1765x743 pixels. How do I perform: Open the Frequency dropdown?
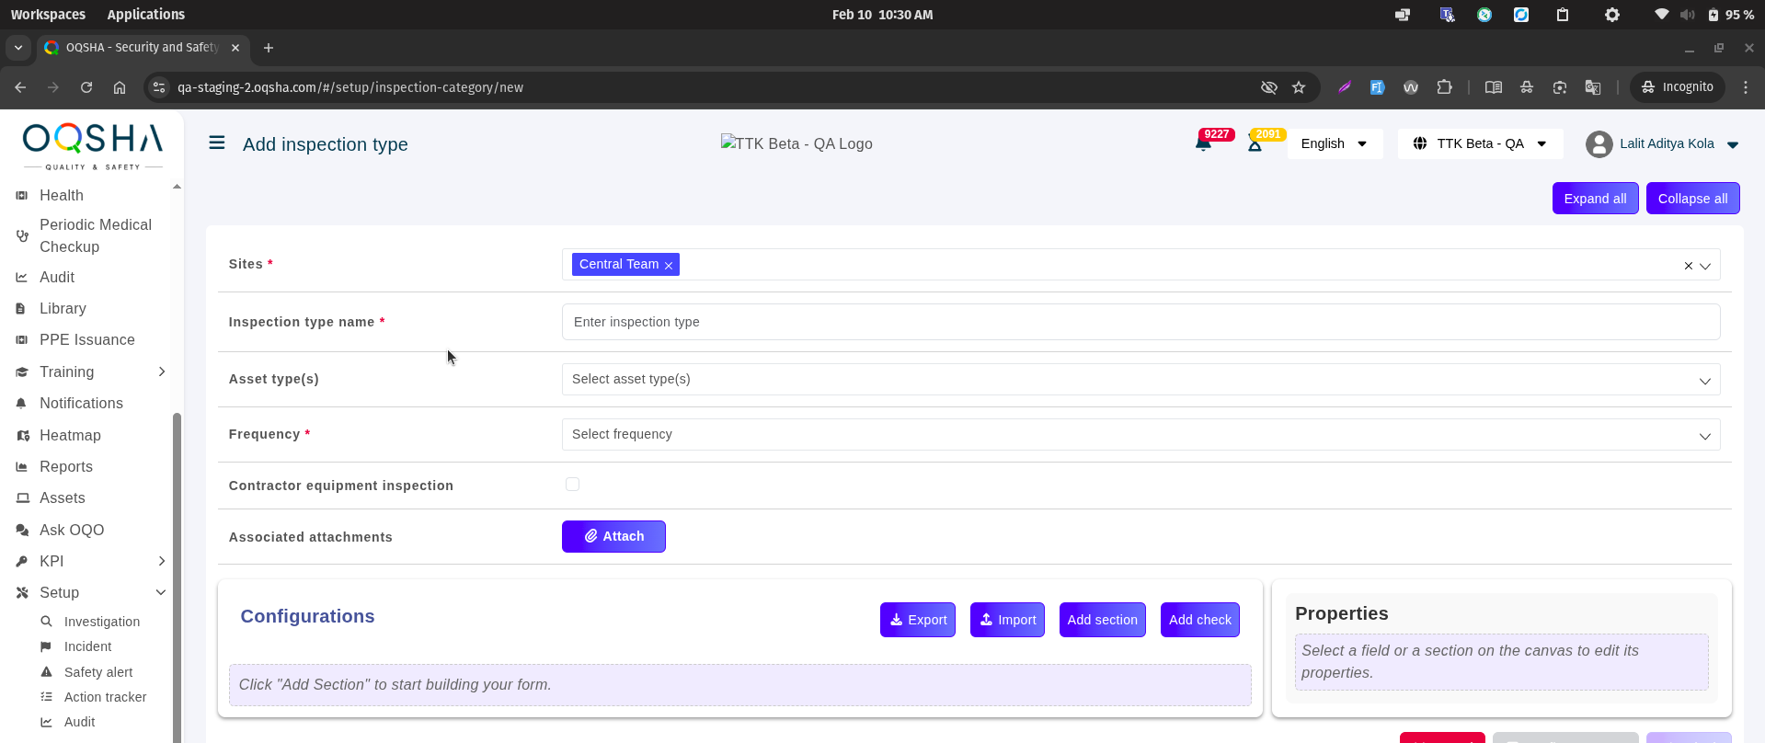1140,435
